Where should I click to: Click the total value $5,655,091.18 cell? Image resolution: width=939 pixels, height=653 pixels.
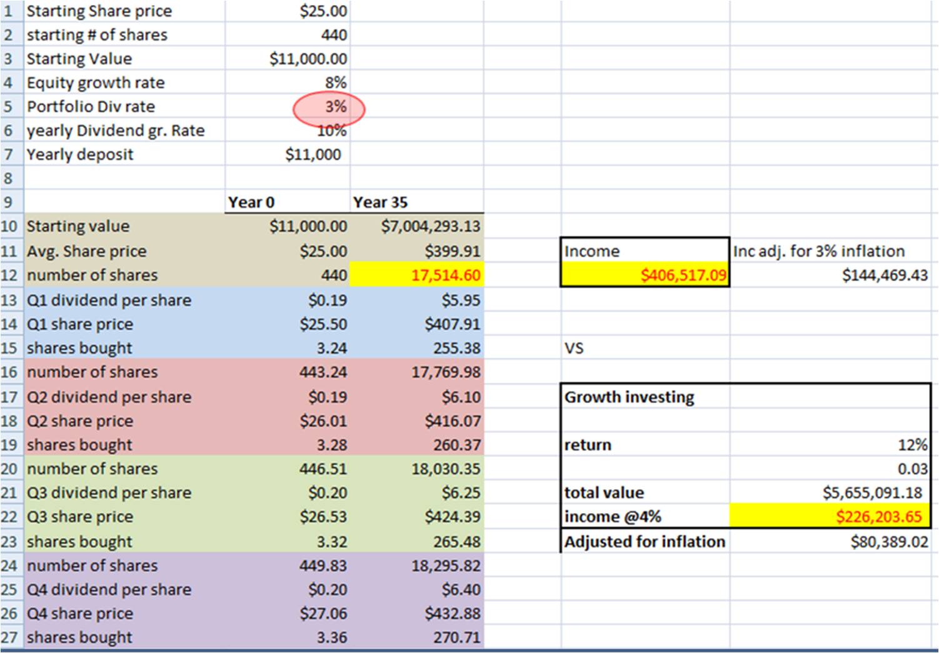[x=830, y=493]
